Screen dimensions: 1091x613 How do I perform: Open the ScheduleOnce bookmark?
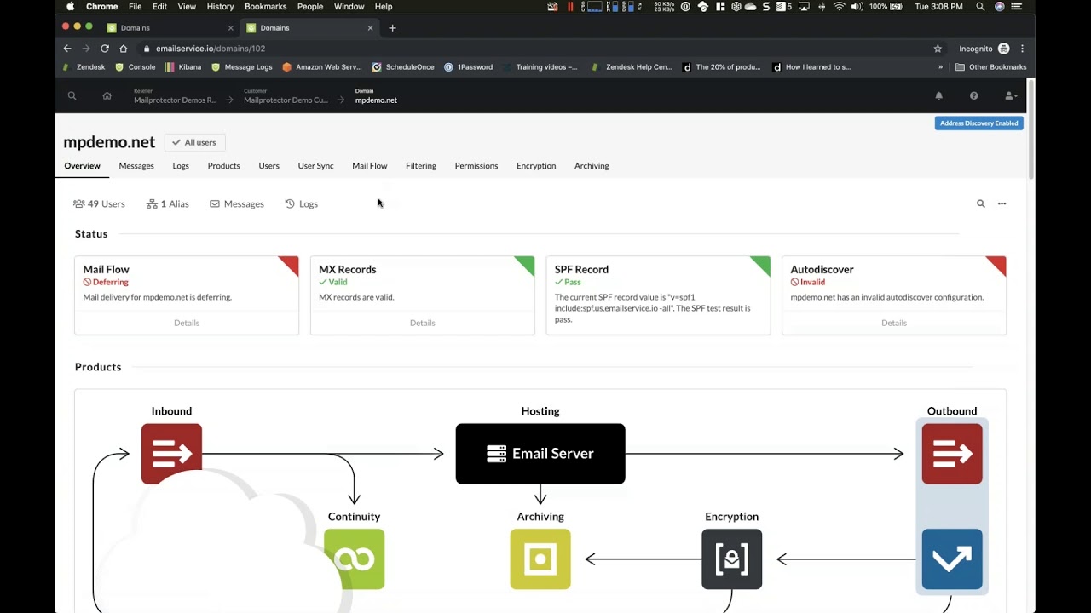tap(403, 67)
